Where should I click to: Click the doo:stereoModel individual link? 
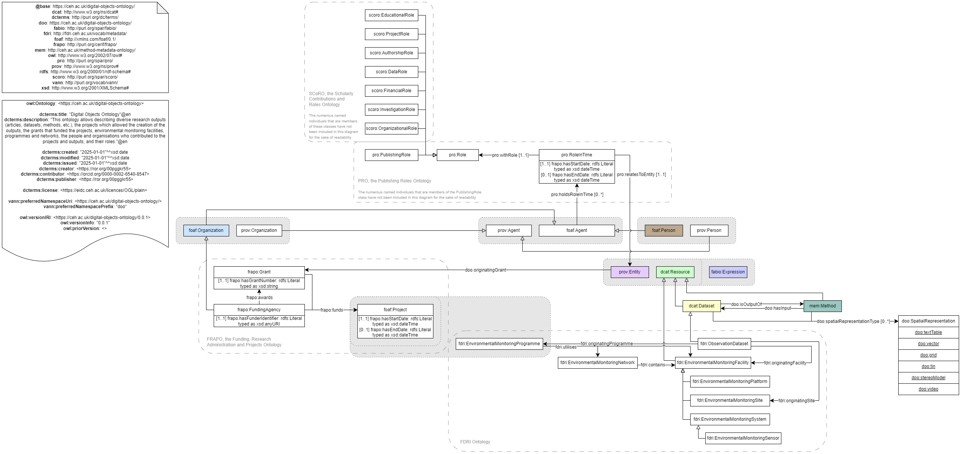[928, 378]
